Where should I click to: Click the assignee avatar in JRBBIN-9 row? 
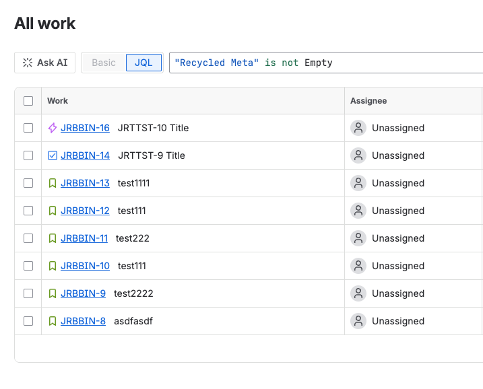(x=358, y=293)
